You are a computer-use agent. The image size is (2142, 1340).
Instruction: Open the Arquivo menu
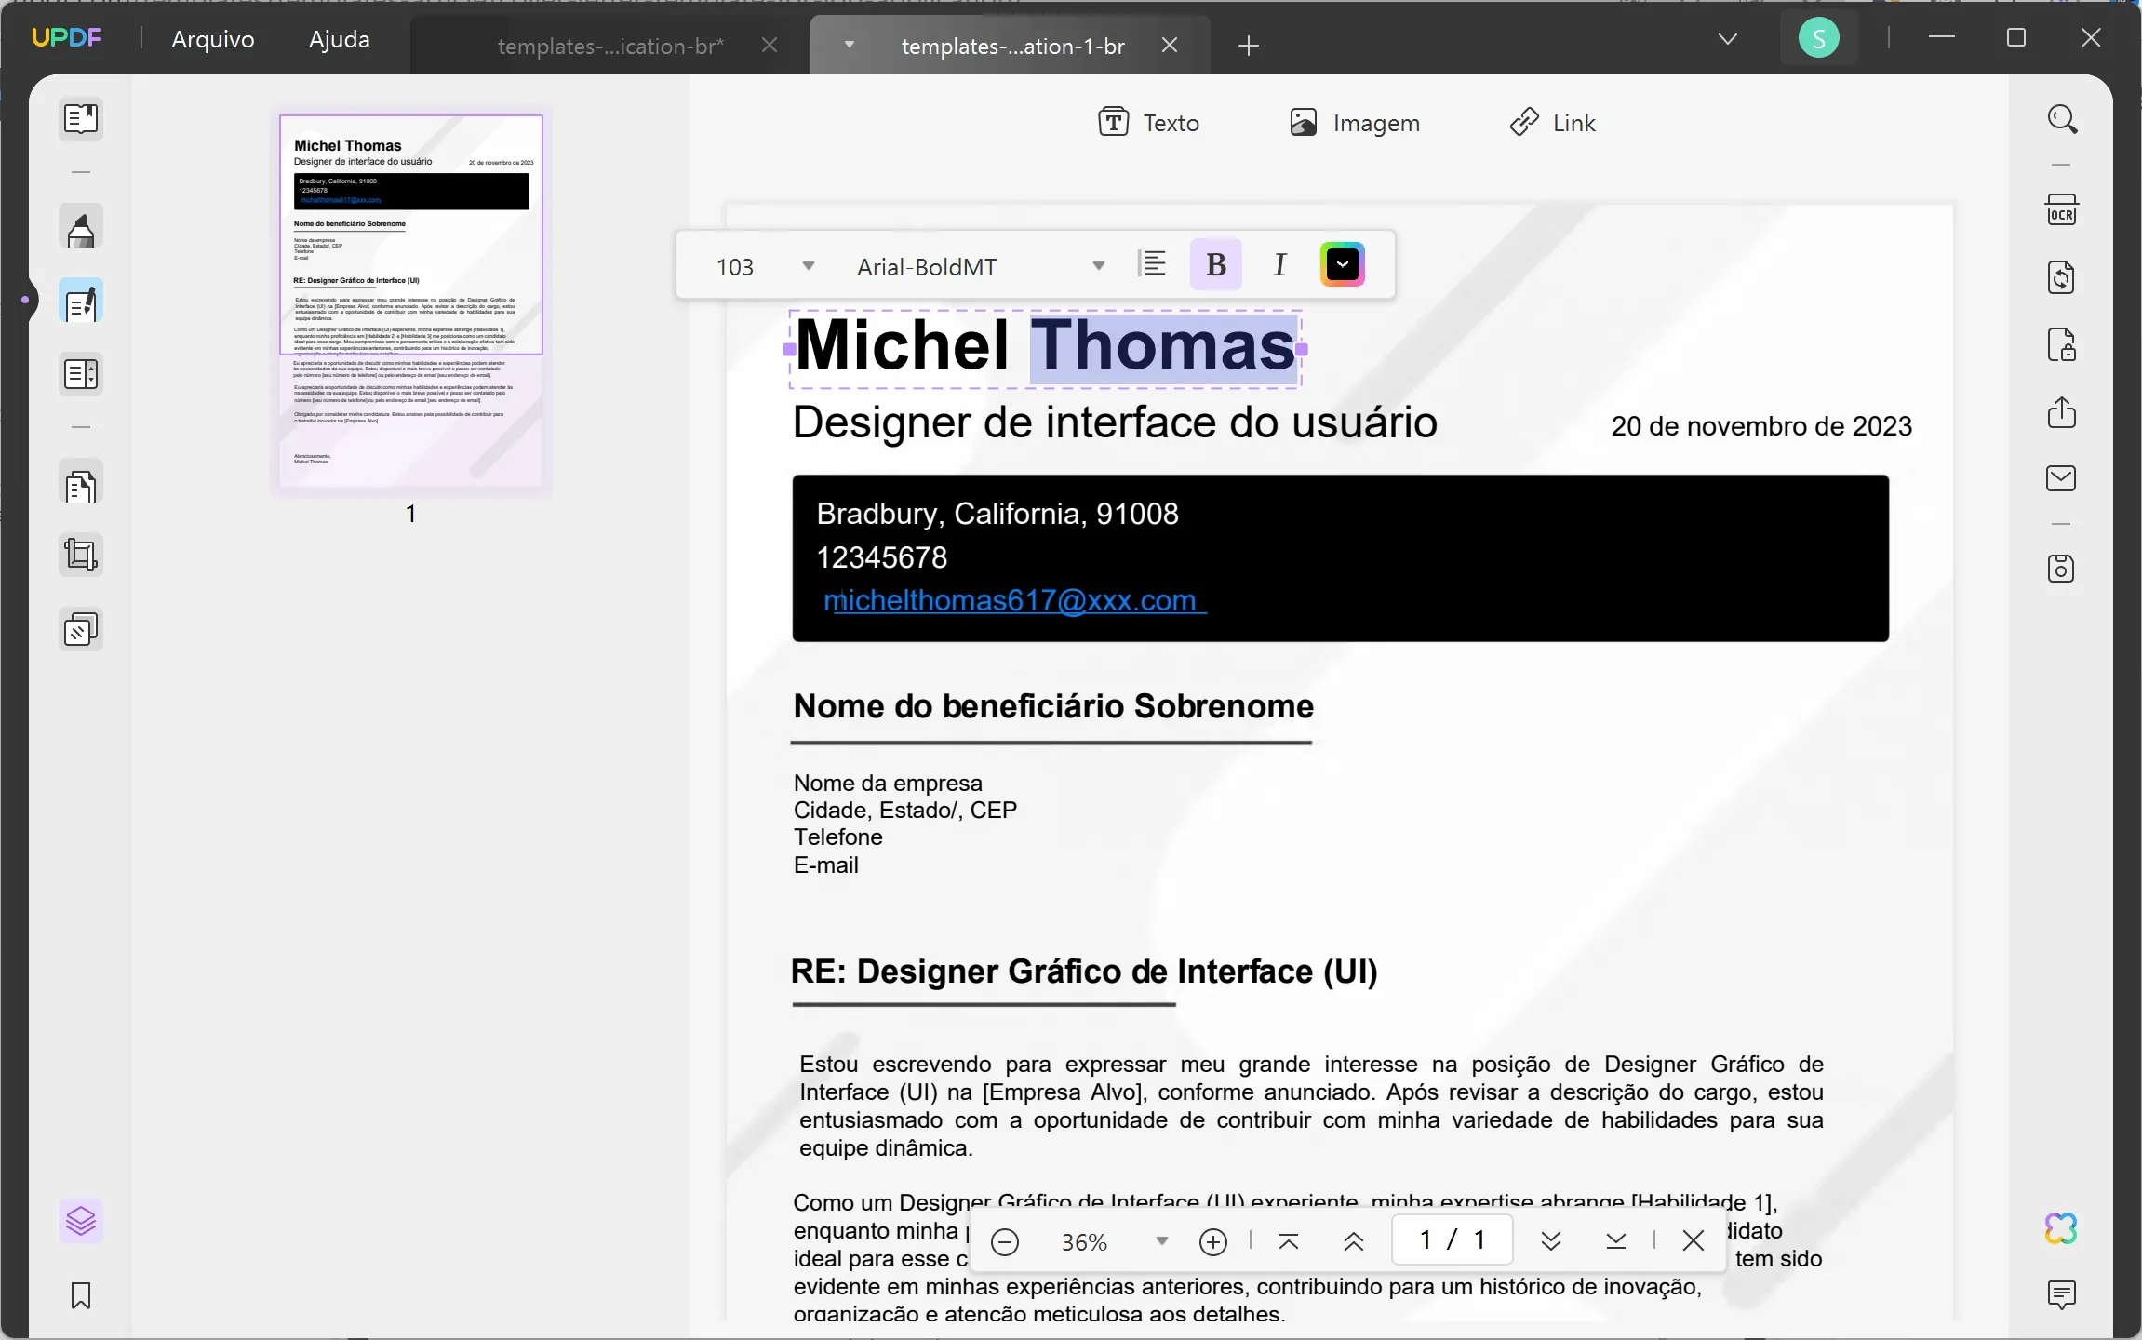point(213,38)
